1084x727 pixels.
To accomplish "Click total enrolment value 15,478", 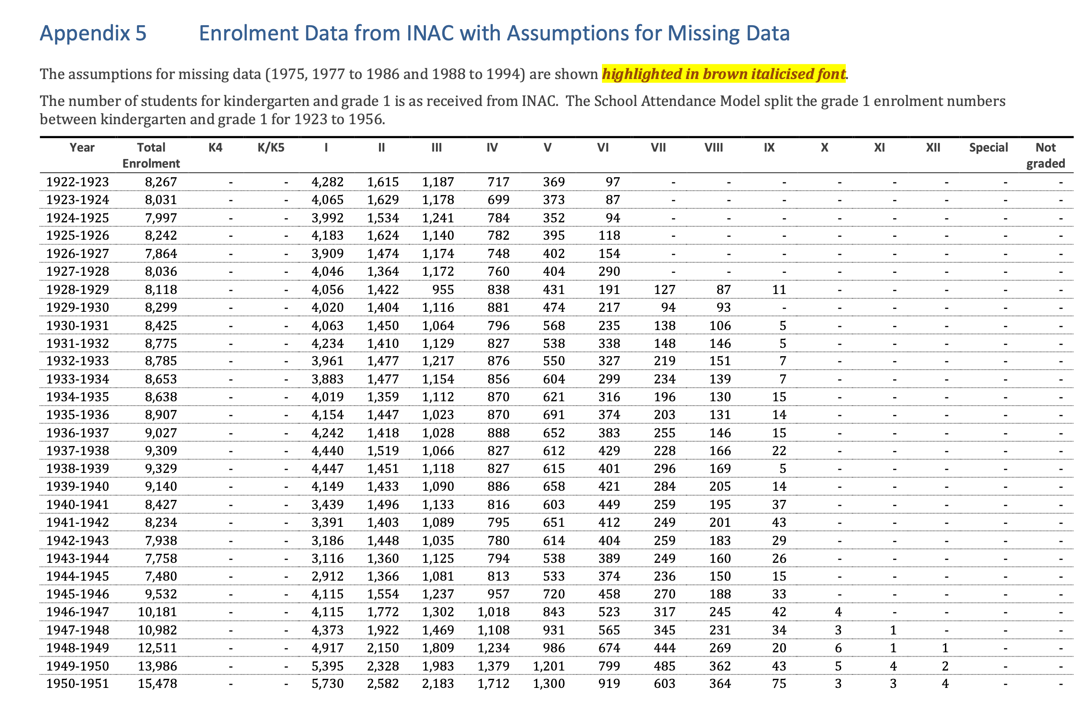I will (157, 684).
